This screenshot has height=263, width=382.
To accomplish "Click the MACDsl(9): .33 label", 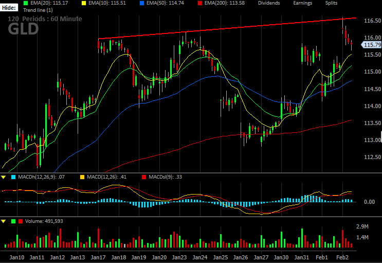I will coord(165,177).
